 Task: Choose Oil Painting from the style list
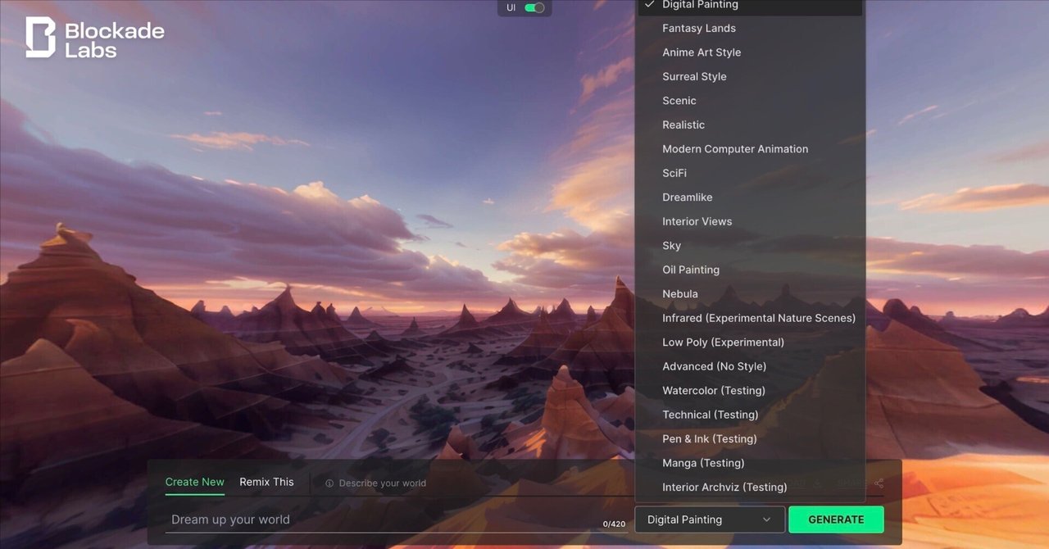tap(691, 269)
